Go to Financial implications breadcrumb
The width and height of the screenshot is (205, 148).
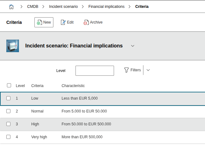click(x=106, y=7)
